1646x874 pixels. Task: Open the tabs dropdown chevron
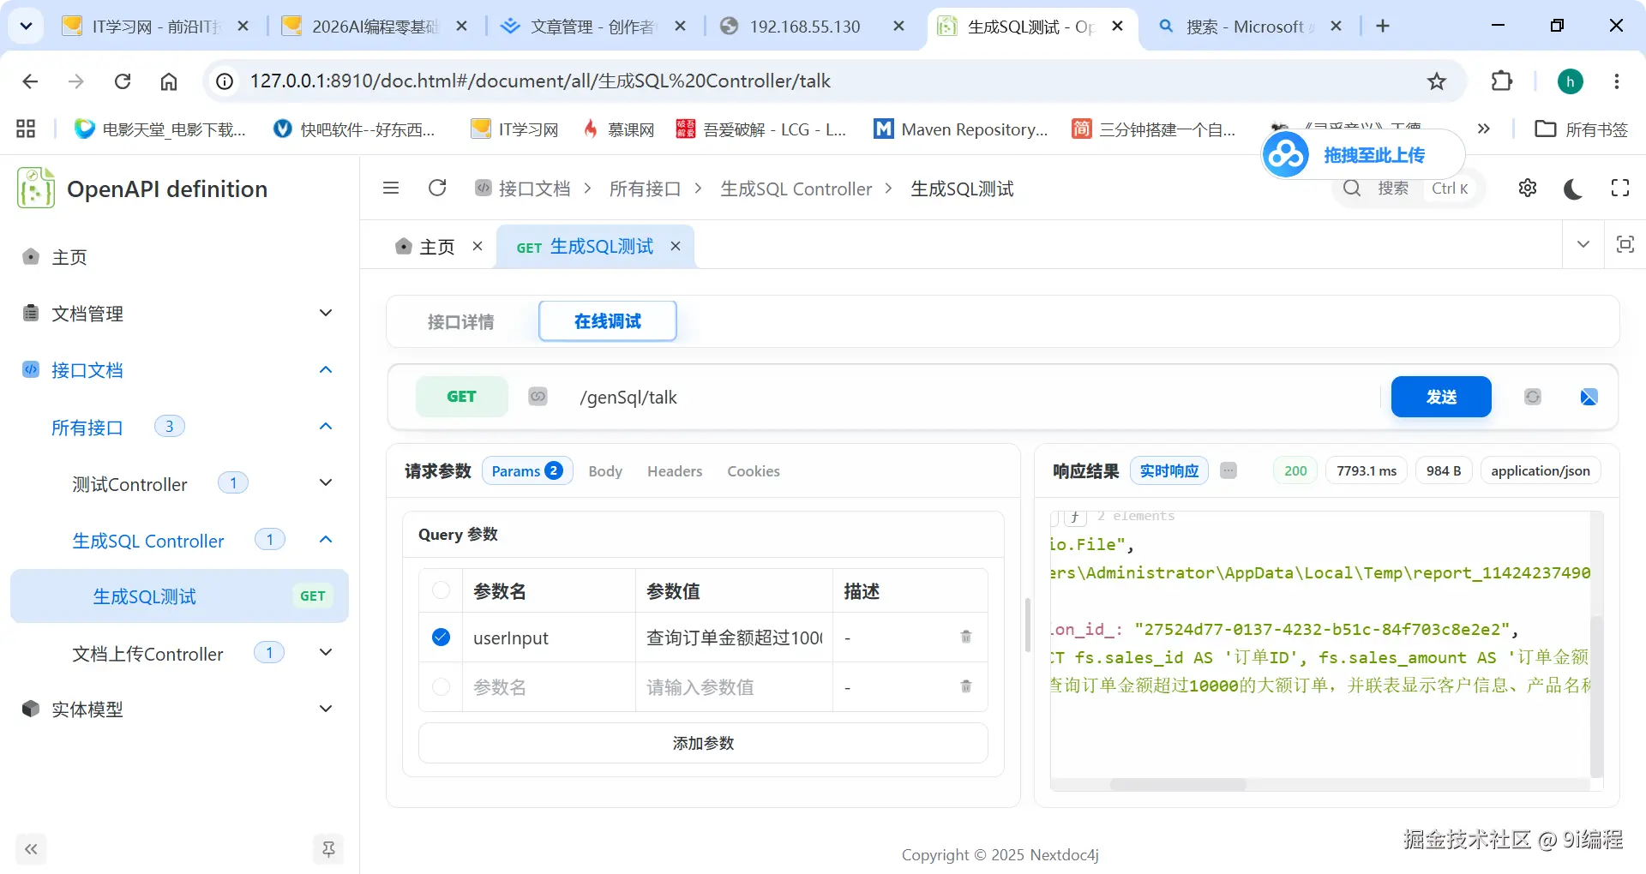tap(1583, 244)
